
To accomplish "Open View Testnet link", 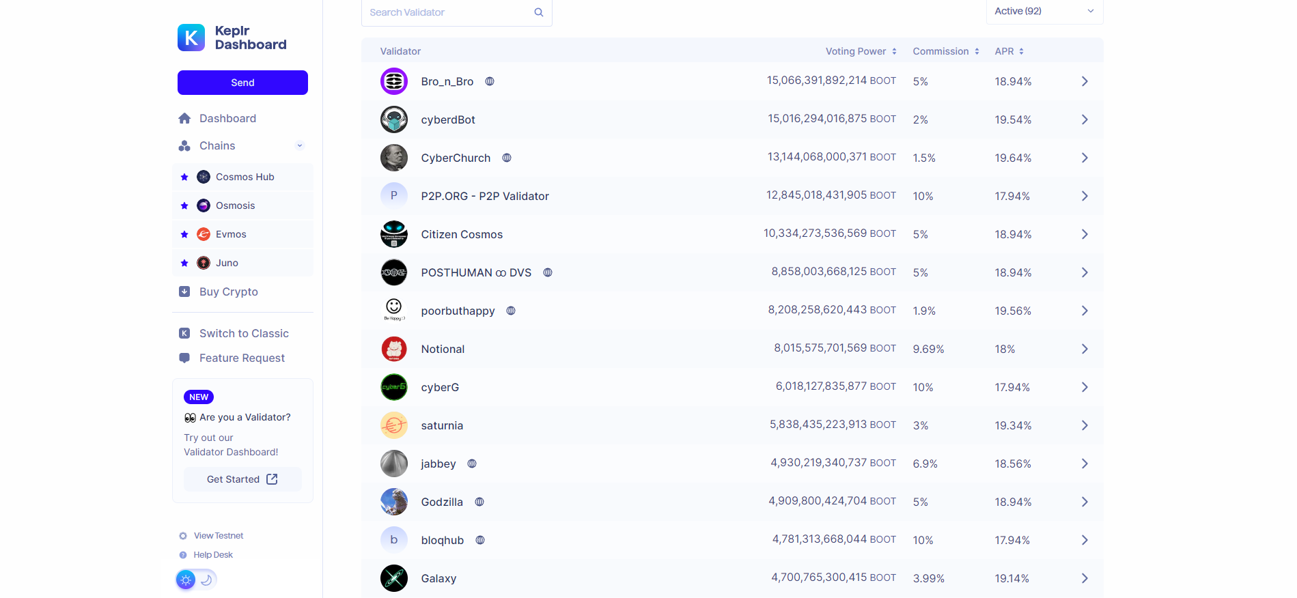I will 219,536.
